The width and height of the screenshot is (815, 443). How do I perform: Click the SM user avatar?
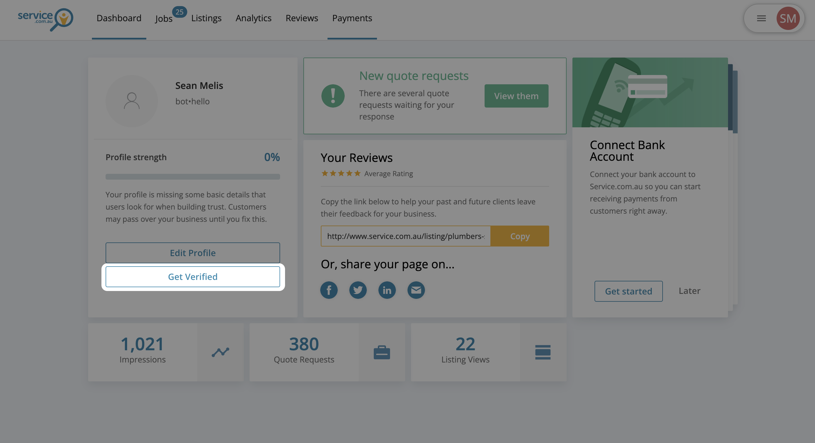click(x=788, y=19)
